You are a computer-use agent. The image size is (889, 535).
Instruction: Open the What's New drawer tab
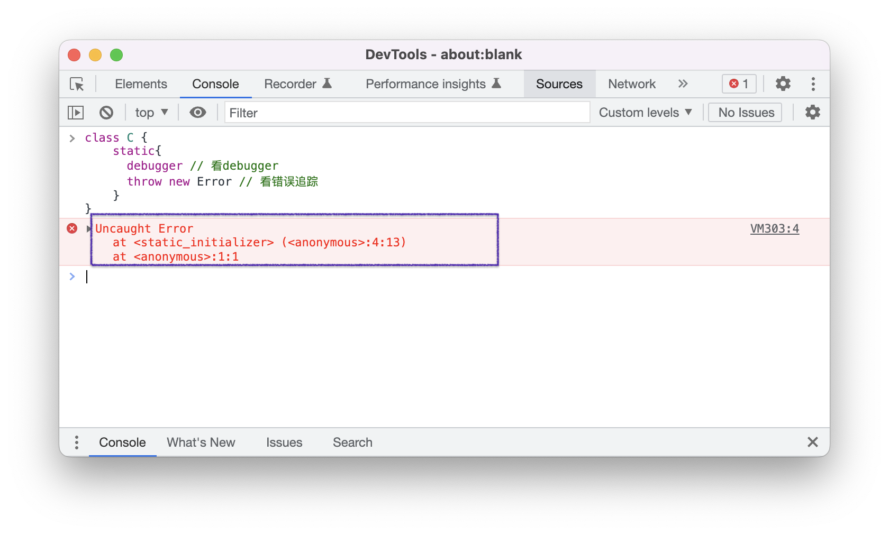point(201,442)
